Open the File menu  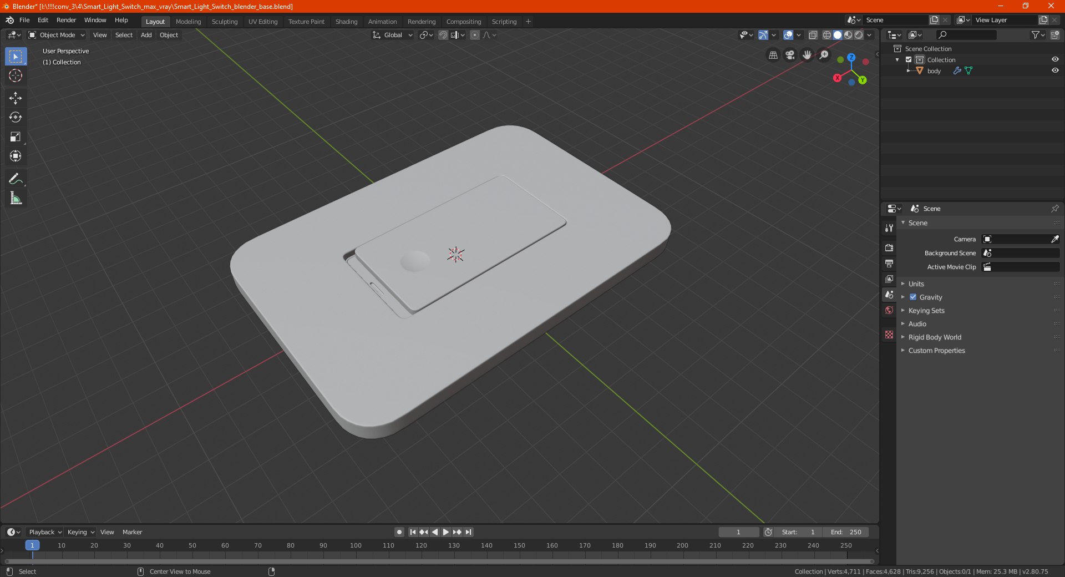tap(24, 20)
